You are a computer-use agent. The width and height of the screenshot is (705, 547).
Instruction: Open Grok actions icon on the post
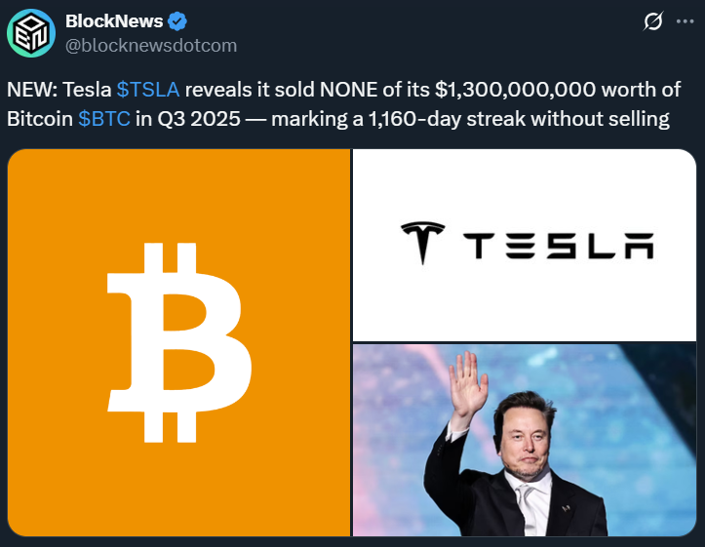pos(653,22)
